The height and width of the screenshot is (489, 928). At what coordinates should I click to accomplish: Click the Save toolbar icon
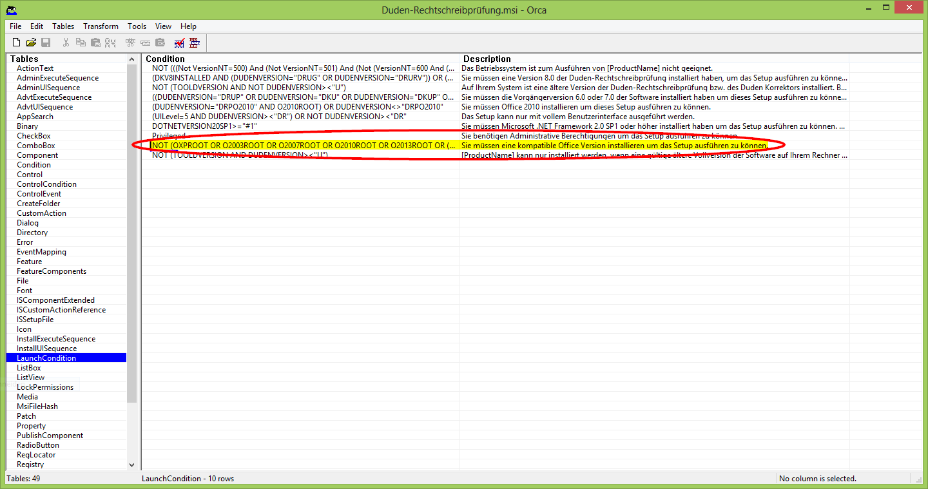pos(46,43)
